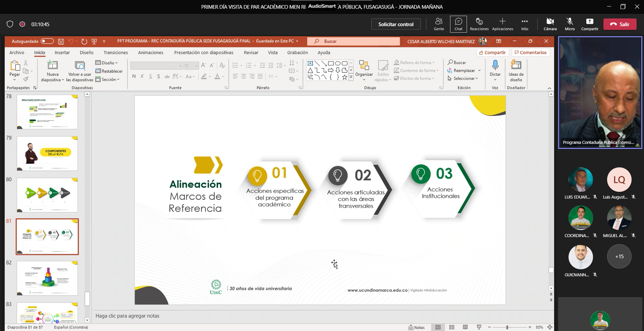The image size is (644, 331).
Task: Toggle underline S formatting
Action: pos(151,76)
